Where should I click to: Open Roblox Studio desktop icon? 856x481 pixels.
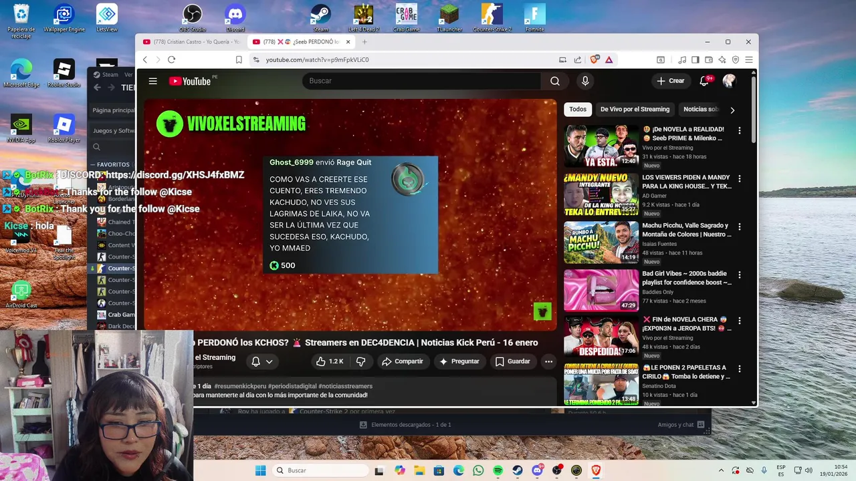point(64,73)
